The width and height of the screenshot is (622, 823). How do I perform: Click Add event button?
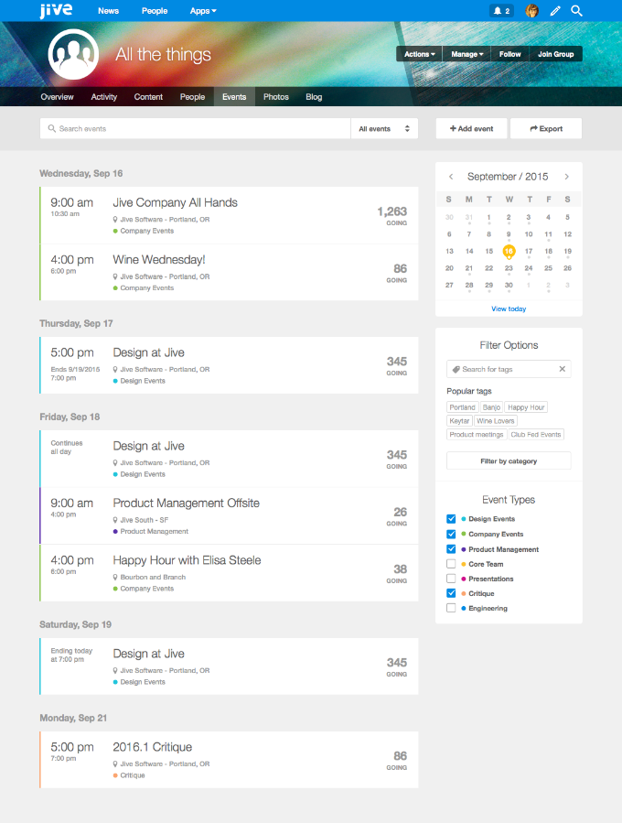[x=471, y=128]
